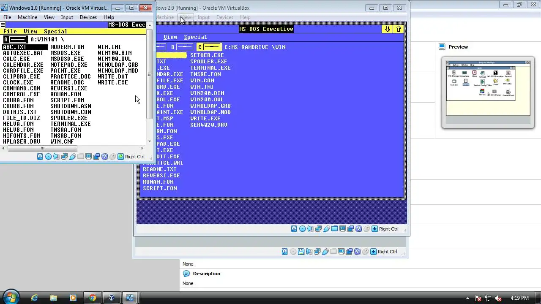This screenshot has height=304, width=541.
Task: Click optical disk indicator in Windows 1.0 status bar
Action: tap(48, 157)
